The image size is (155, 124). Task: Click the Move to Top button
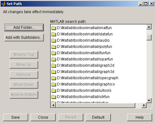(24, 55)
